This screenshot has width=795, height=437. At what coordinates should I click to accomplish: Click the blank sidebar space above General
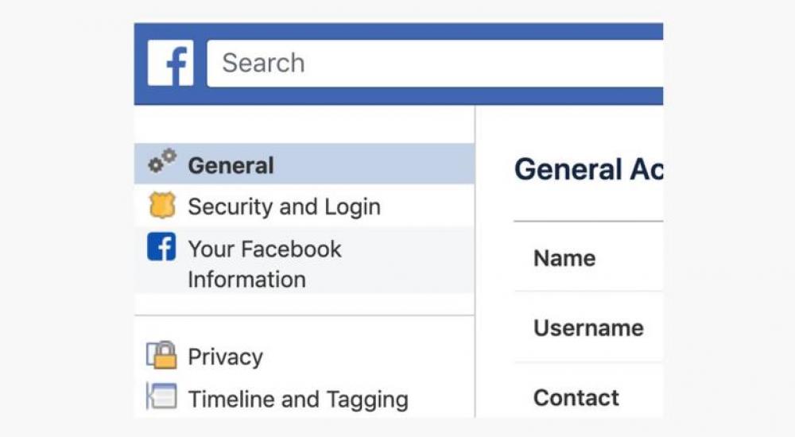(x=304, y=125)
